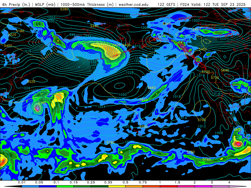Click the '5280' thickness contour label
The height and width of the screenshot is (188, 251).
tap(64, 9)
